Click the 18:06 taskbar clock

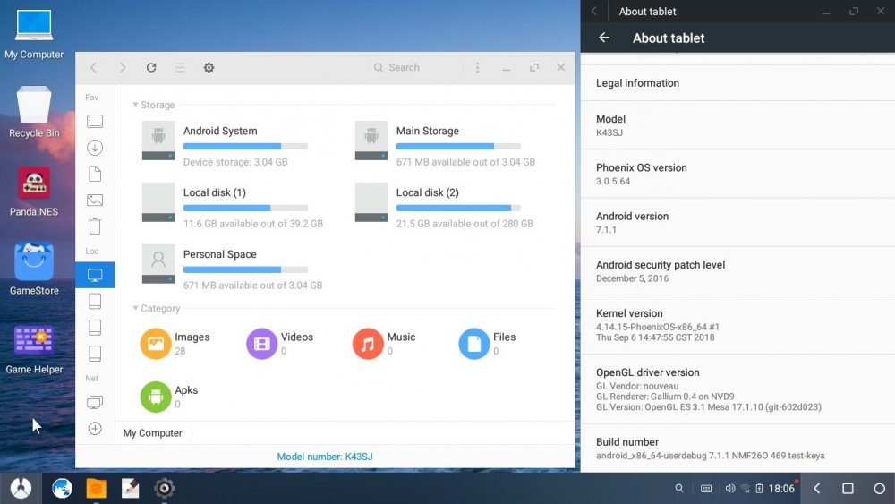781,488
